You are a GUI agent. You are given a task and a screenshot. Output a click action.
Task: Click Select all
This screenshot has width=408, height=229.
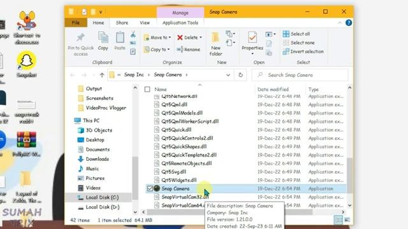click(296, 34)
